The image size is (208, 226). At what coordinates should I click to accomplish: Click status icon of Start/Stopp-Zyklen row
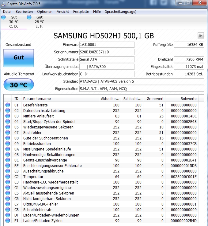click(x=8, y=121)
